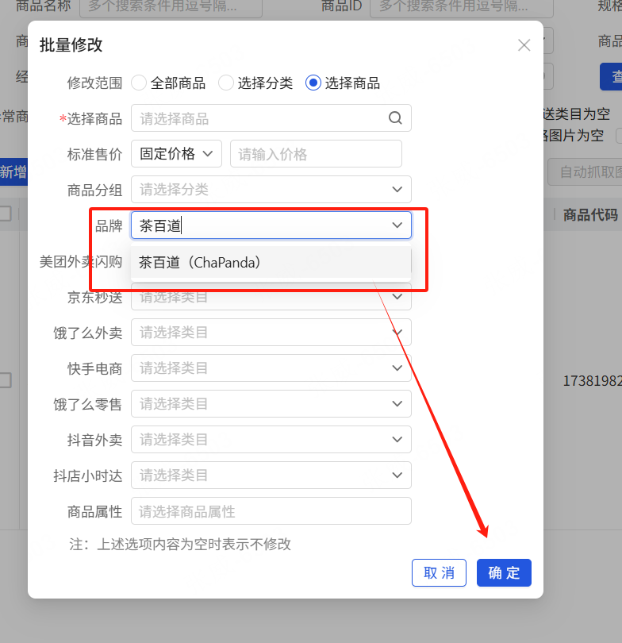The image size is (622, 643).
Task: Open the 饿了么外卖 category dropdown
Action: click(271, 332)
